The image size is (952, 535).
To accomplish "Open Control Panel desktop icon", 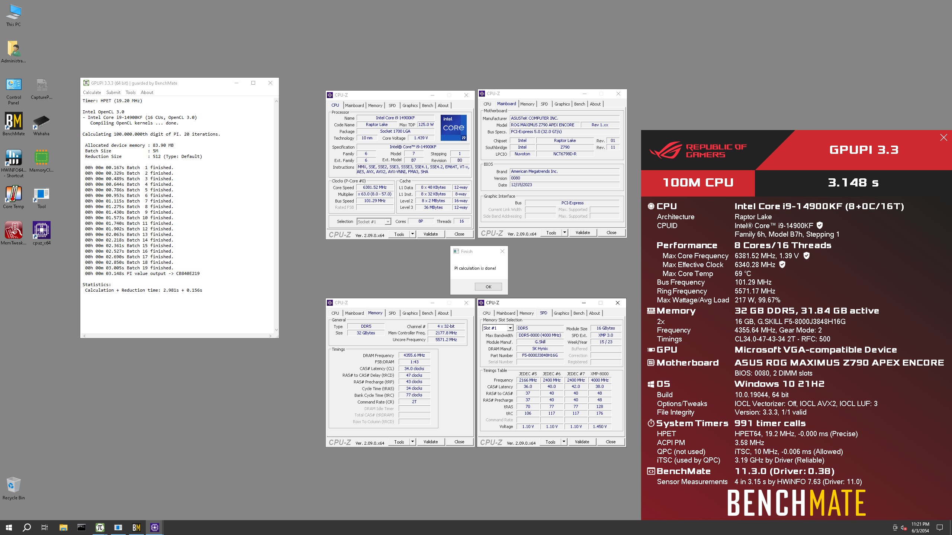I will click(x=13, y=91).
